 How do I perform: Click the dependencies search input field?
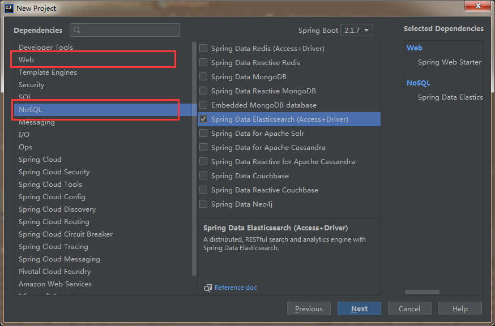[x=125, y=30]
